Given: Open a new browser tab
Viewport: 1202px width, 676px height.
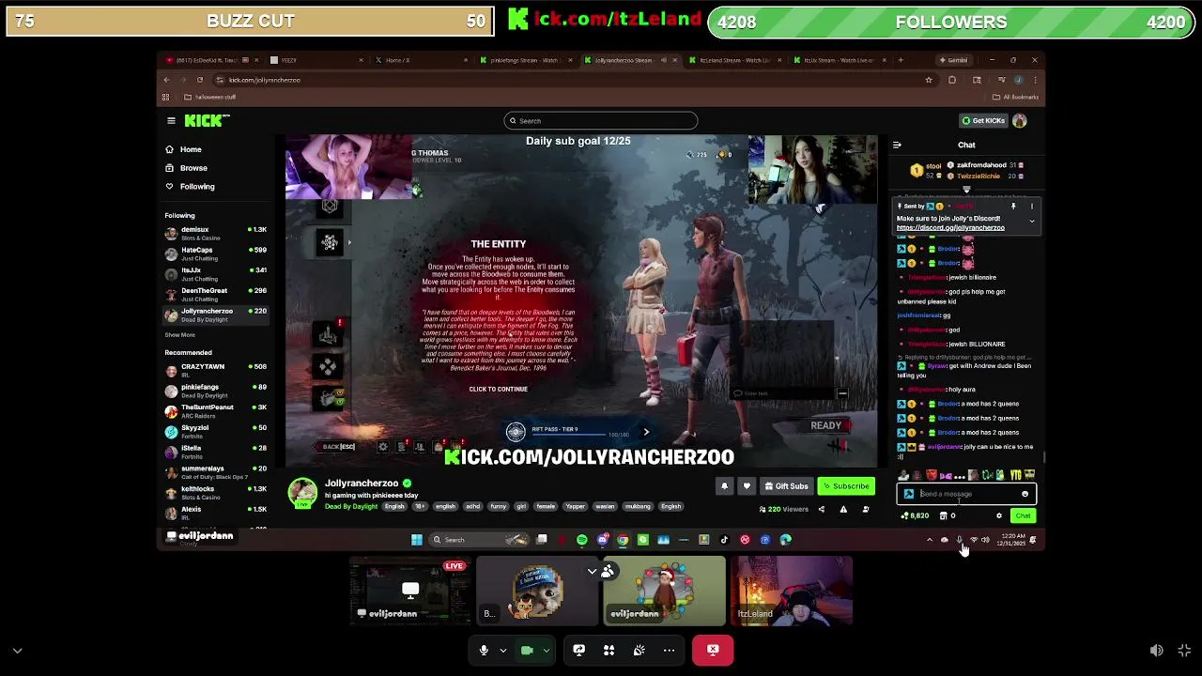Looking at the screenshot, I should coord(901,60).
